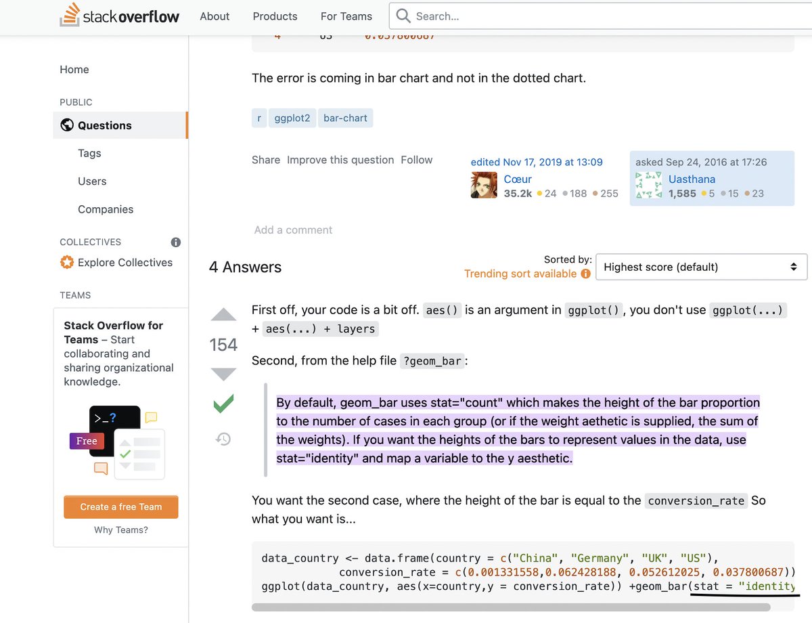Open For Teams navigation menu
Image resolution: width=812 pixels, height=623 pixels.
pyautogui.click(x=346, y=16)
